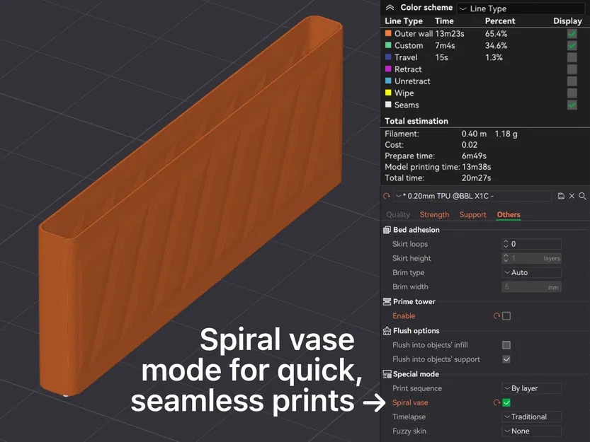Switch to the Strength tab
The image size is (590, 442).
[x=434, y=214]
